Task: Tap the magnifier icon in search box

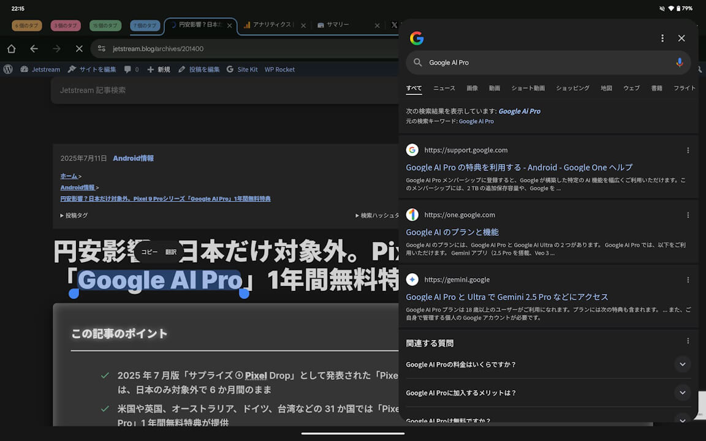Action: coord(418,62)
